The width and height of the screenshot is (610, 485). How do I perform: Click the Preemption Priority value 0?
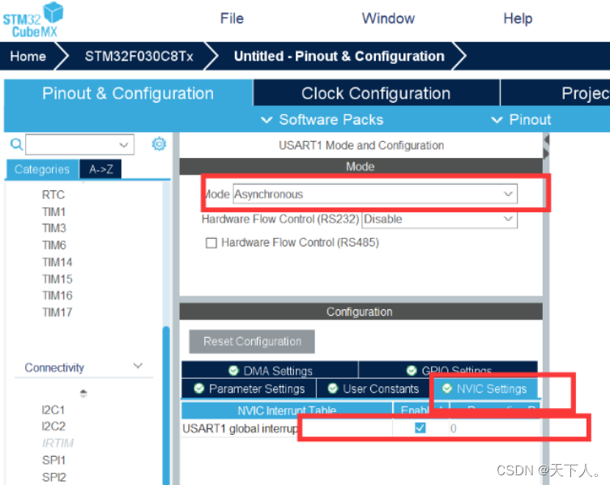(453, 428)
